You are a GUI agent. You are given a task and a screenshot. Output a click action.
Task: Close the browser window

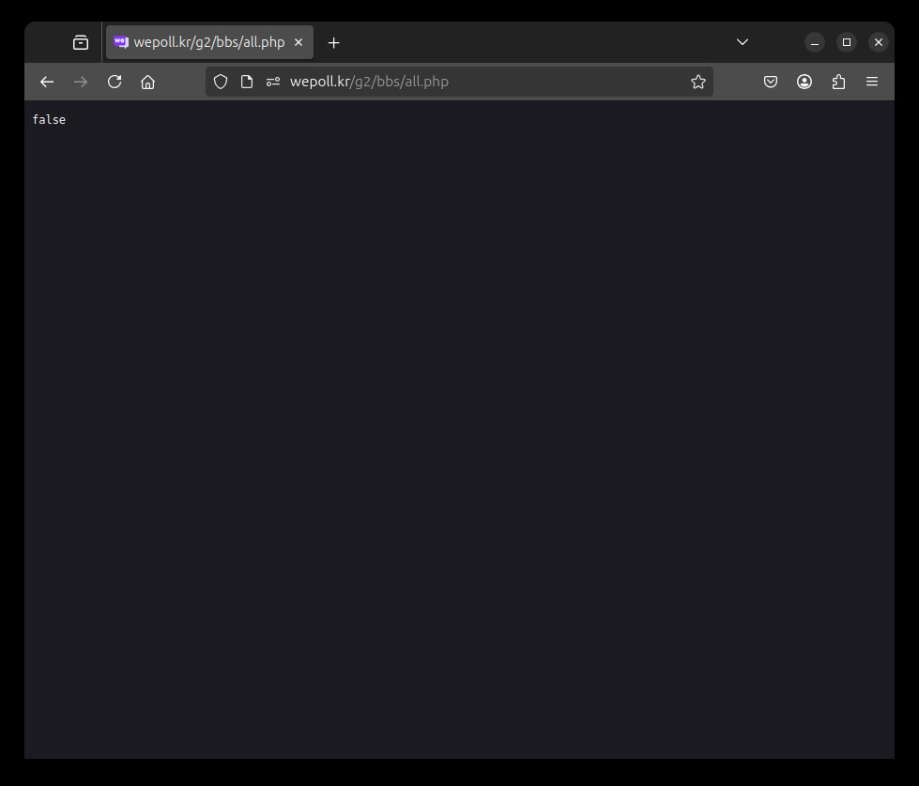pos(878,42)
